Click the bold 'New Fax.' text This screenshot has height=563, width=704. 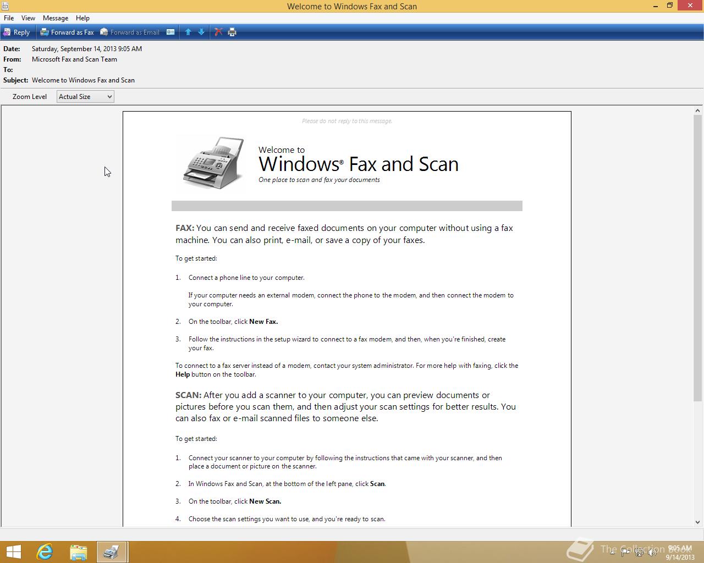pyautogui.click(x=263, y=322)
